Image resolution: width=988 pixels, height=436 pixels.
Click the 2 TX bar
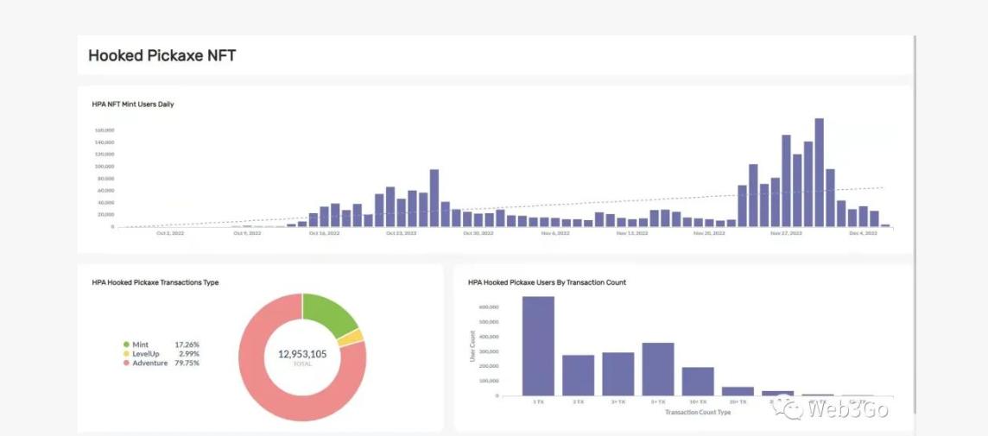[578, 375]
